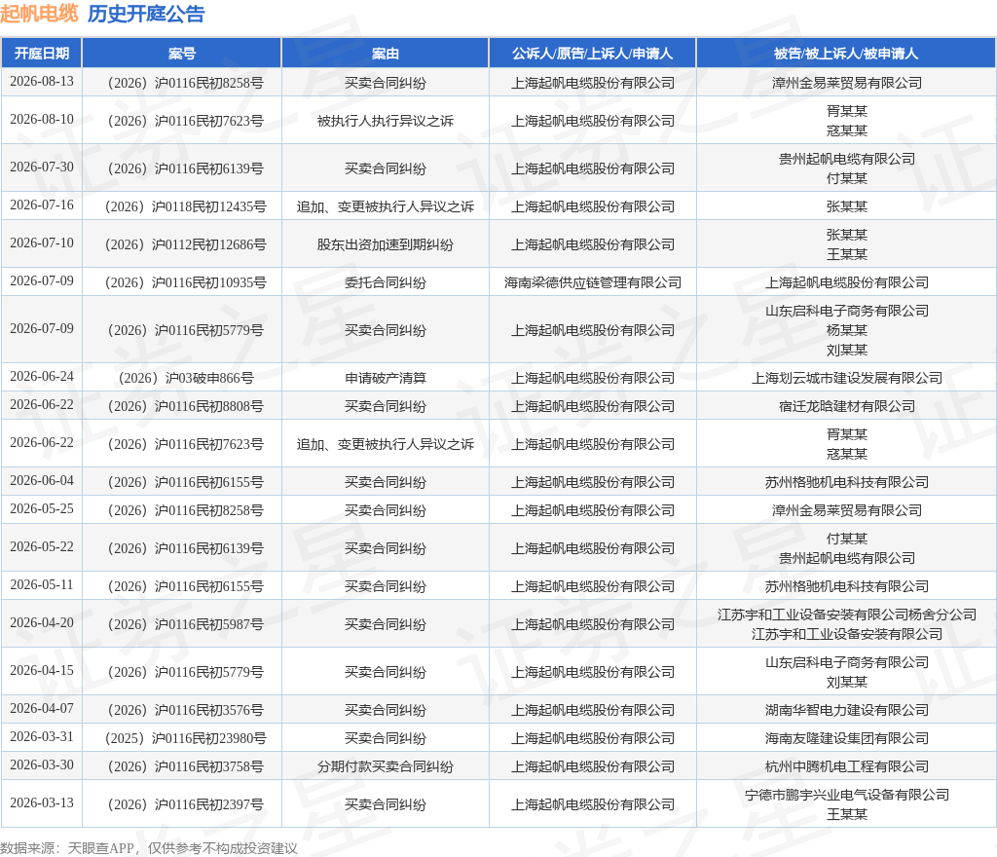The image size is (997, 857).
Task: Click defendant 漳州金易莱贸易有限公司 in the 2026-08-13 row
Action: [x=847, y=83]
